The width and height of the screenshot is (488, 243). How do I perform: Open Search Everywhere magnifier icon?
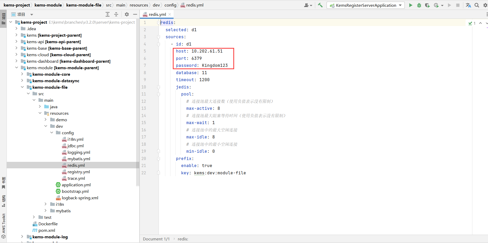(477, 5)
